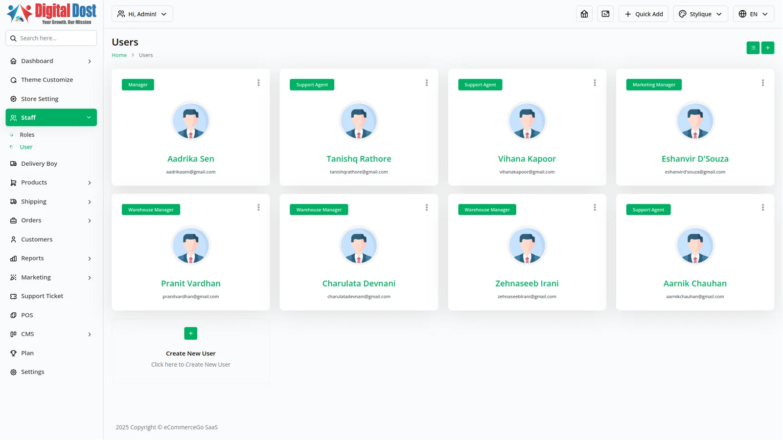Open the EN language dropdown
The height and width of the screenshot is (440, 783).
[753, 14]
